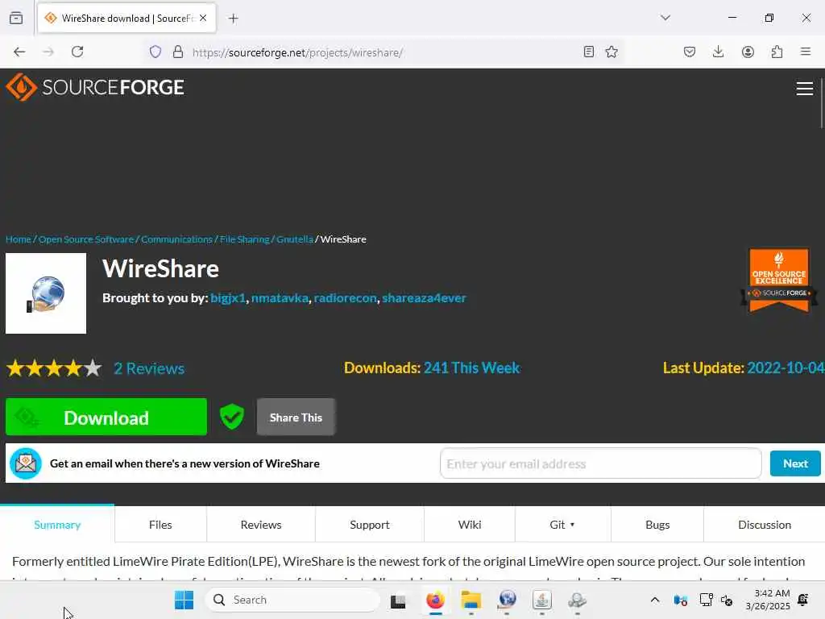Click the site security padlock icon
825x619 pixels.
tap(178, 52)
